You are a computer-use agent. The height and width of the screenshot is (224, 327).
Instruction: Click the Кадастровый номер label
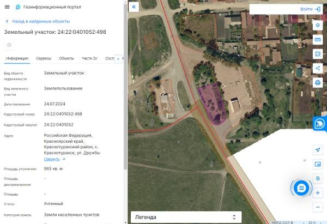(x=20, y=114)
